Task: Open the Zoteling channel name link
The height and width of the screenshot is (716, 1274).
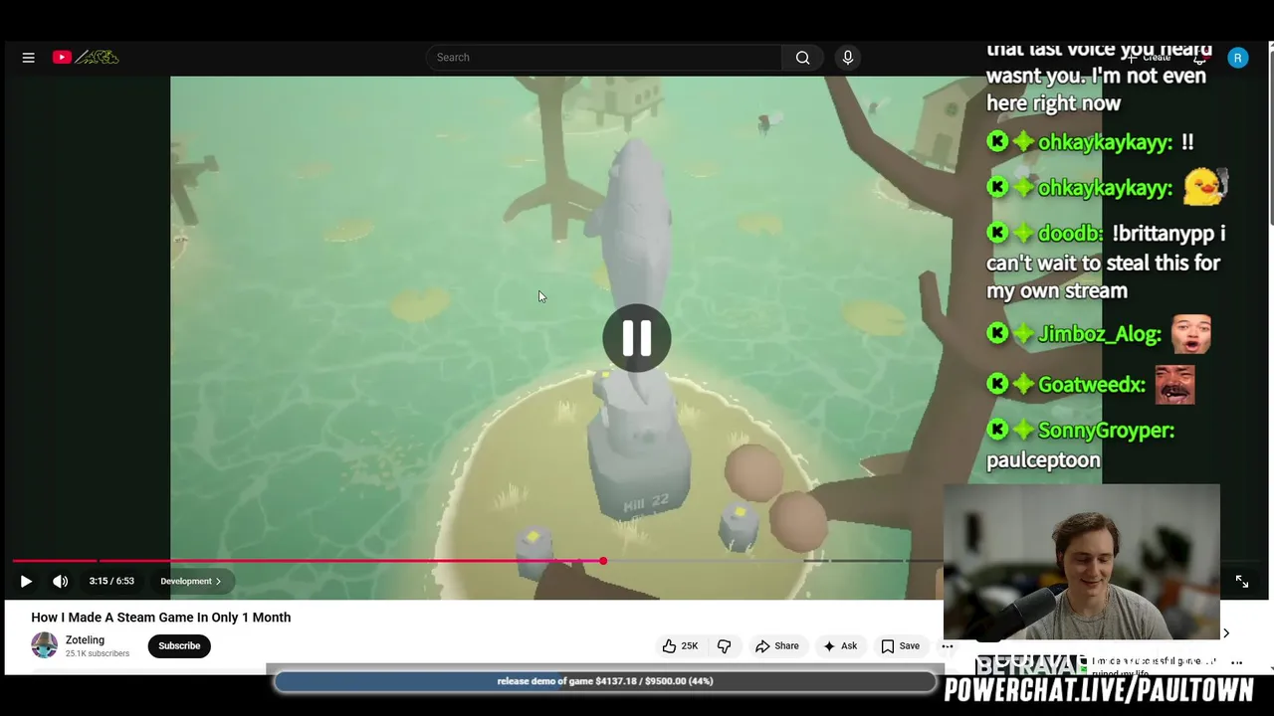Action: tap(85, 640)
